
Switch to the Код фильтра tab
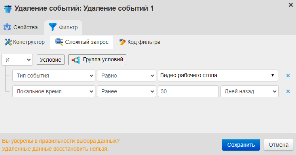click(x=140, y=42)
